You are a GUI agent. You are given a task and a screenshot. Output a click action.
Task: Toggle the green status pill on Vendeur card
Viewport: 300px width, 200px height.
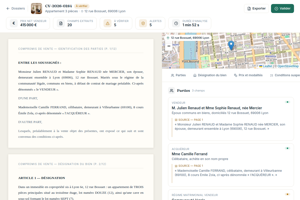tap(287, 102)
